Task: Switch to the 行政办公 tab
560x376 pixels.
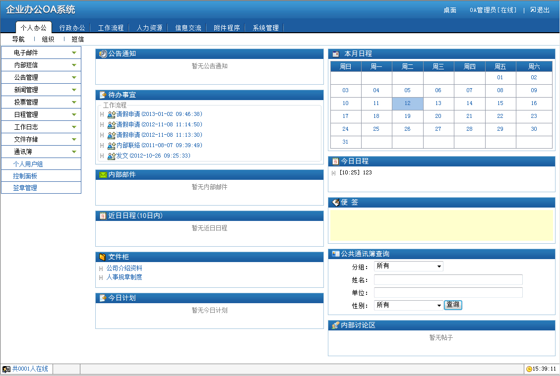Action: pyautogui.click(x=72, y=28)
